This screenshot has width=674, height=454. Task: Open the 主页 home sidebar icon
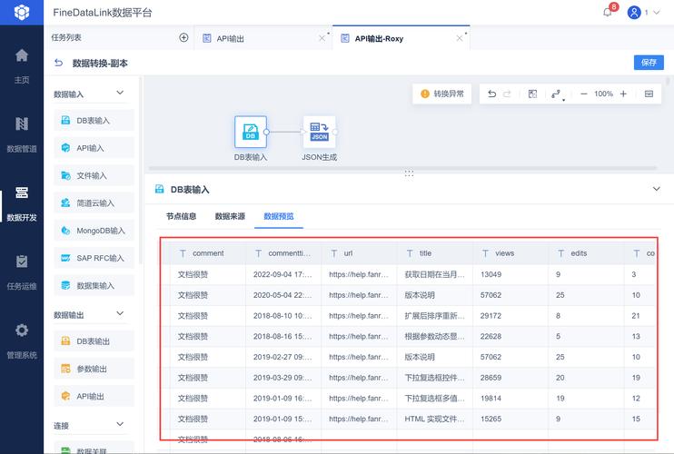coord(22,55)
